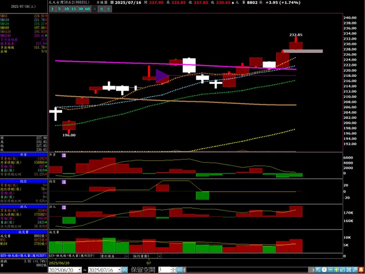
Task: Open the 累計損益 dropdown
Action: point(127,256)
